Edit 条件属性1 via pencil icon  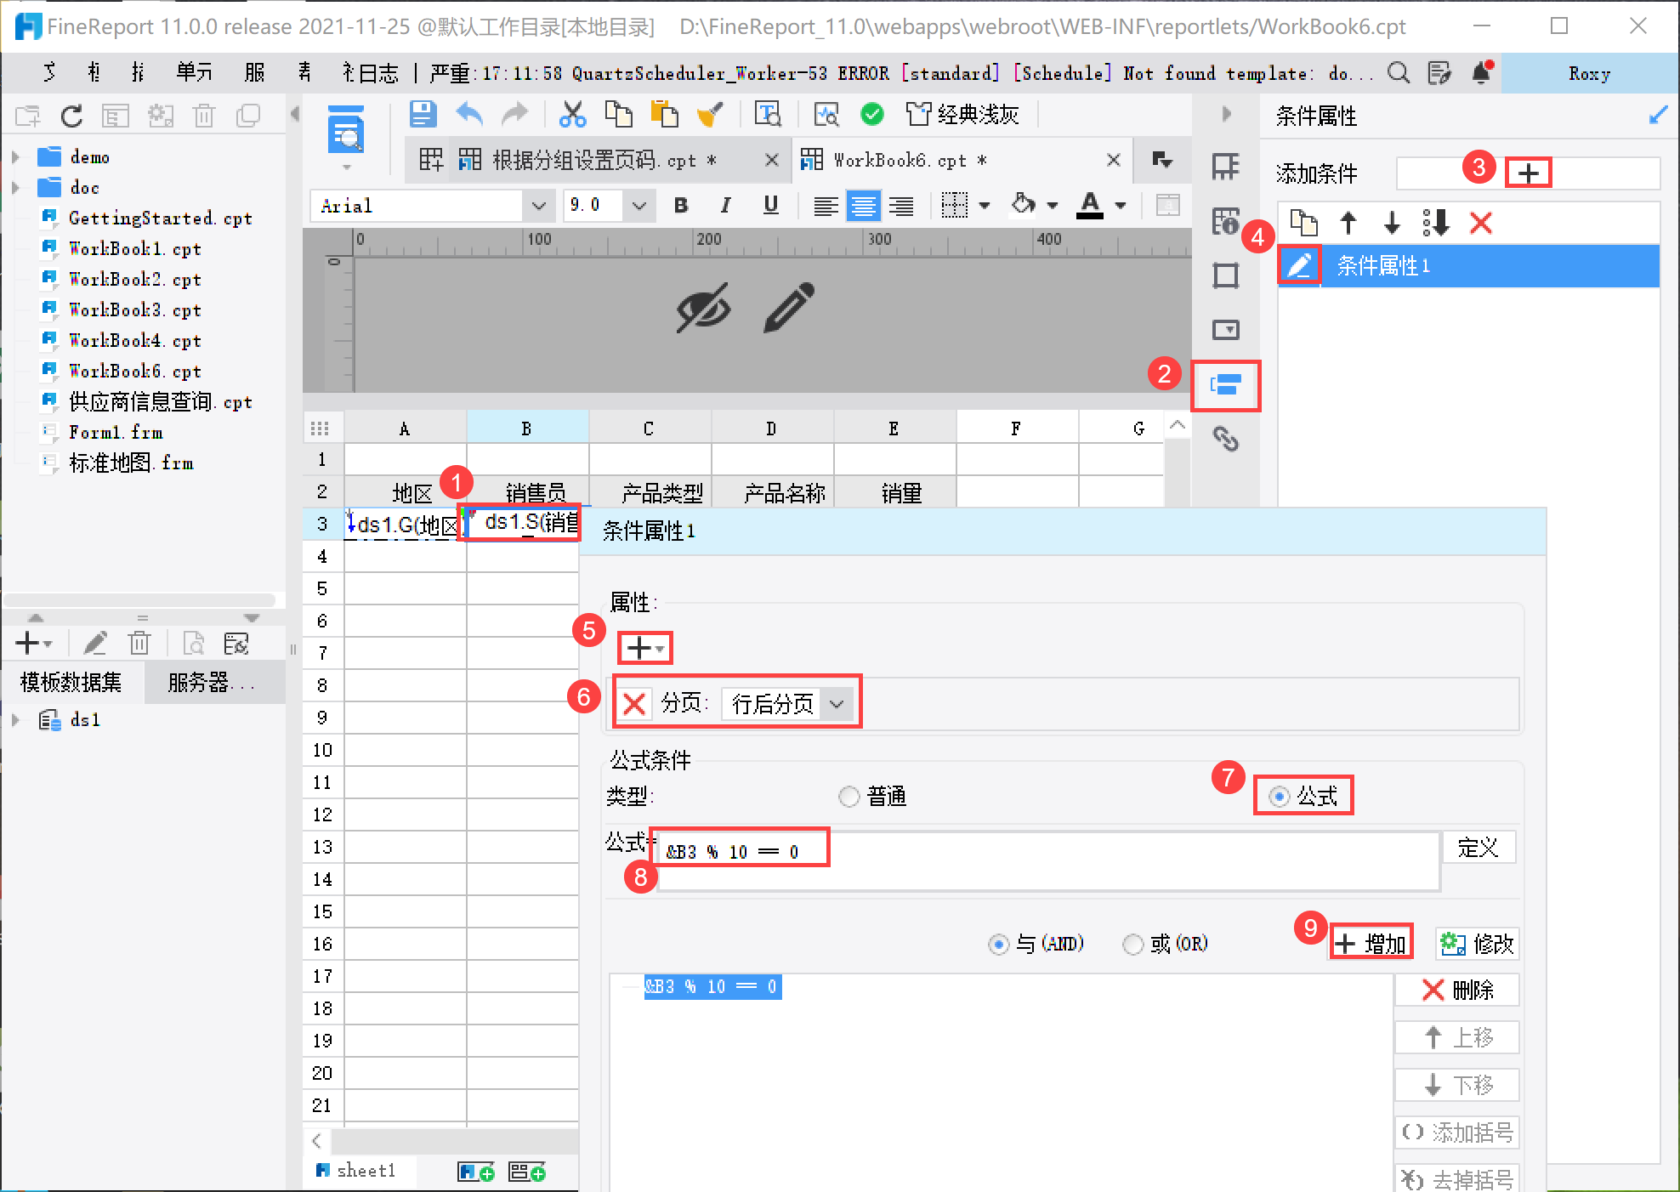[1299, 266]
